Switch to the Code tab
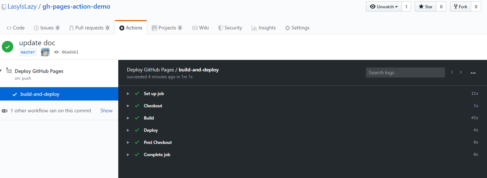487x178 pixels. [x=15, y=28]
